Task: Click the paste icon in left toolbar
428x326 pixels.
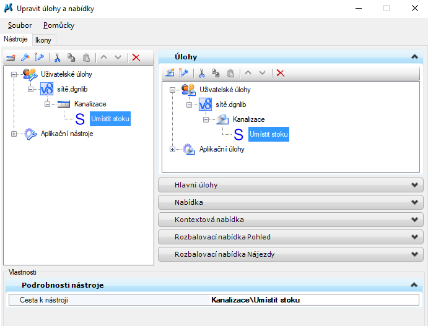Action: tap(87, 58)
